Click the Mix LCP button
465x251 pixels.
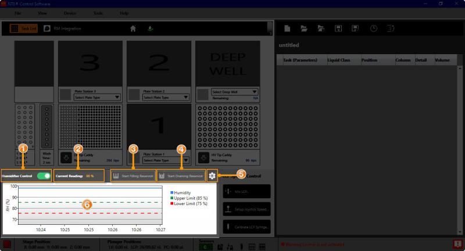click(246, 191)
